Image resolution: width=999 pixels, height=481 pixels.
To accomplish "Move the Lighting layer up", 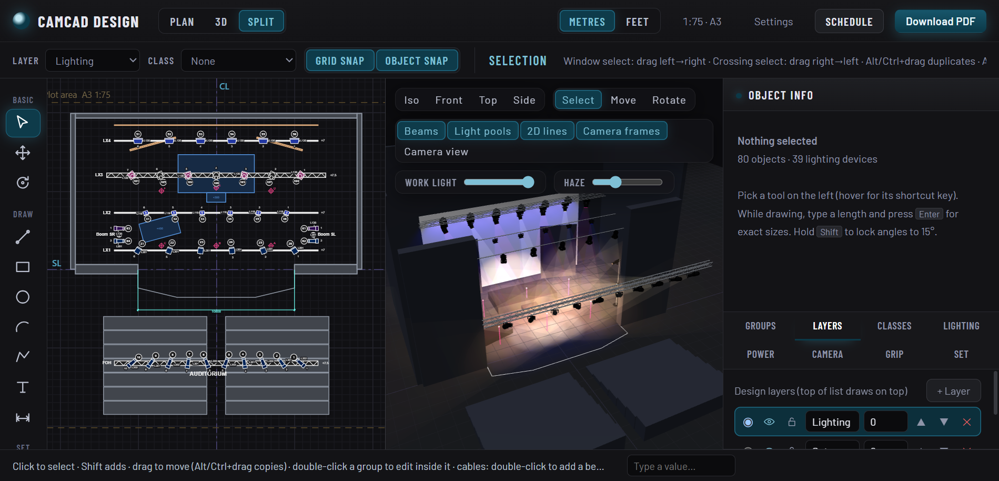I will click(921, 422).
